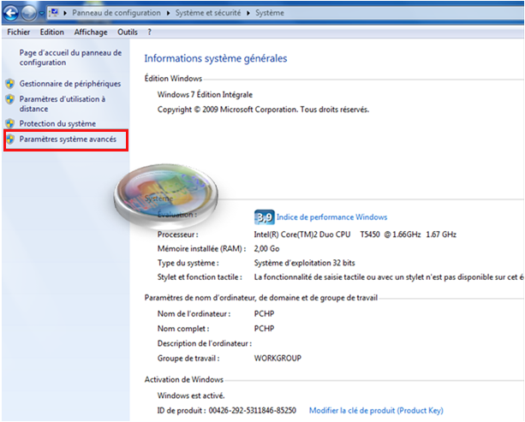Click the Intel Core 2 Duo processor value
Viewport: 525px width, 422px height.
[x=355, y=235]
